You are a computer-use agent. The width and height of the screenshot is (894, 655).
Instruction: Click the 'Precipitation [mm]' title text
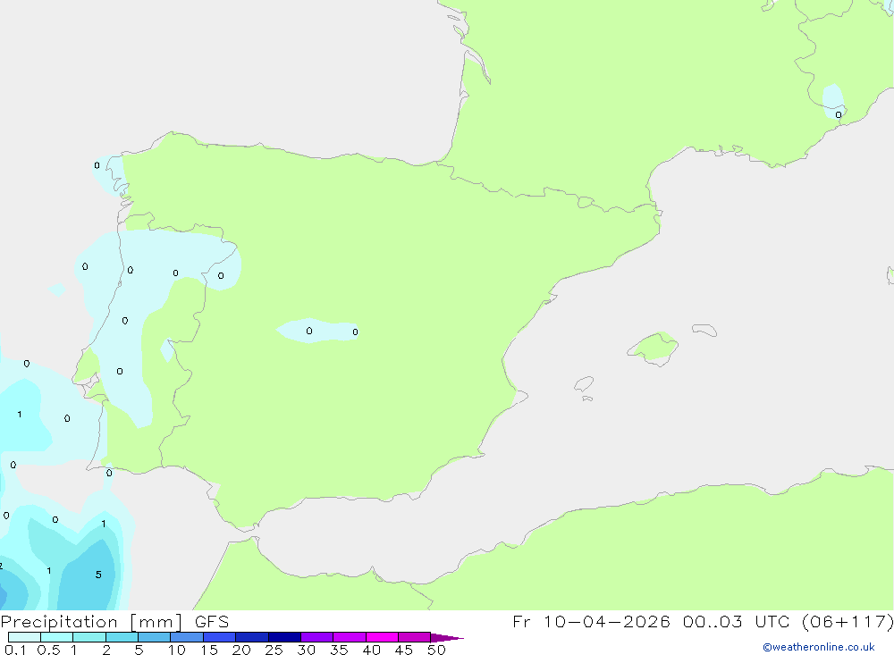click(x=91, y=622)
